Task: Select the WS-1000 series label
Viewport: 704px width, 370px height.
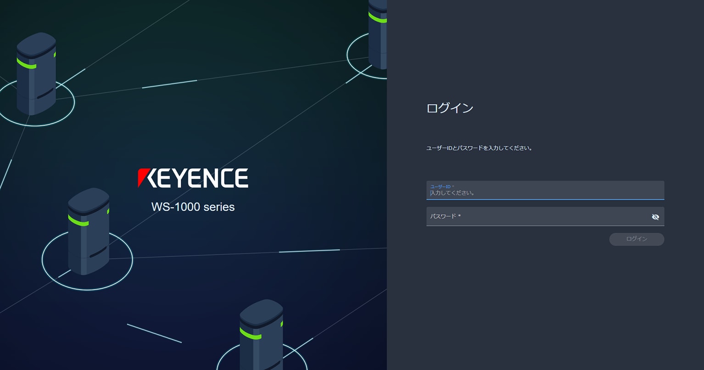Action: [193, 207]
